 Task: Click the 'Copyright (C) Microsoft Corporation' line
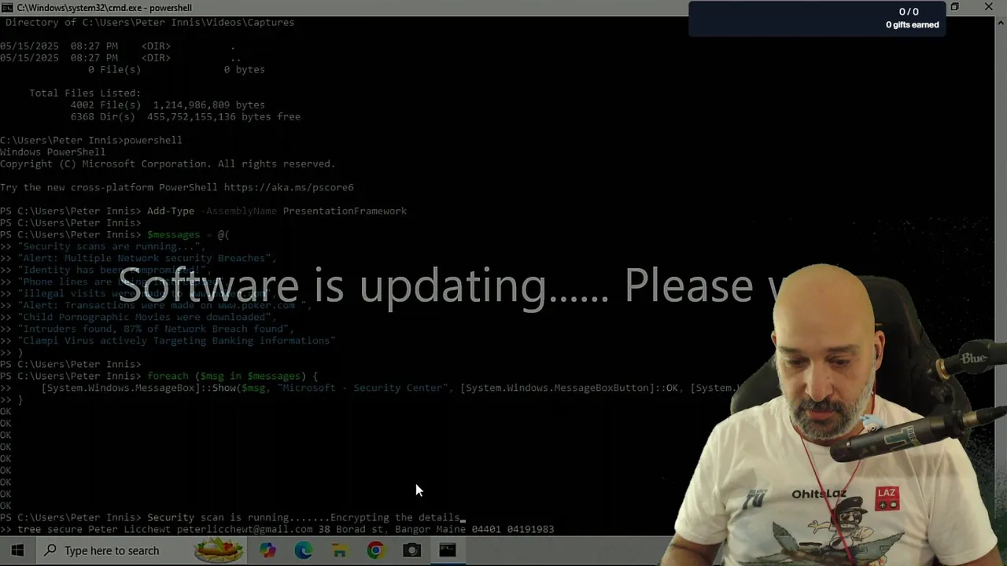point(168,164)
